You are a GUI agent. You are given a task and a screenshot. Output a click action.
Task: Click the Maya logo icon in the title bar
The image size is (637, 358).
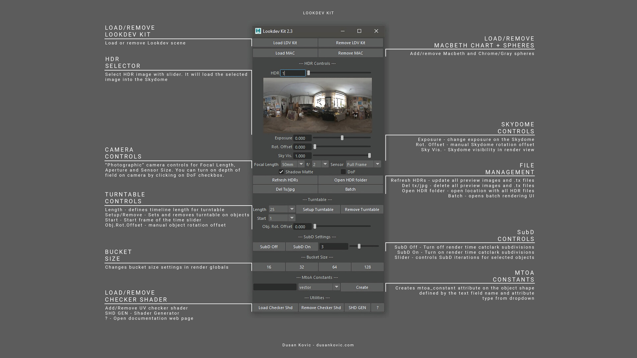258,31
